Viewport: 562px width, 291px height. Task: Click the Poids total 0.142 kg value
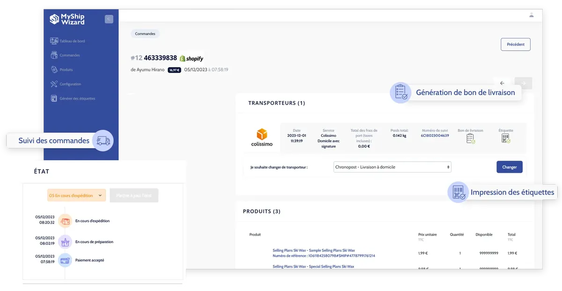(399, 135)
